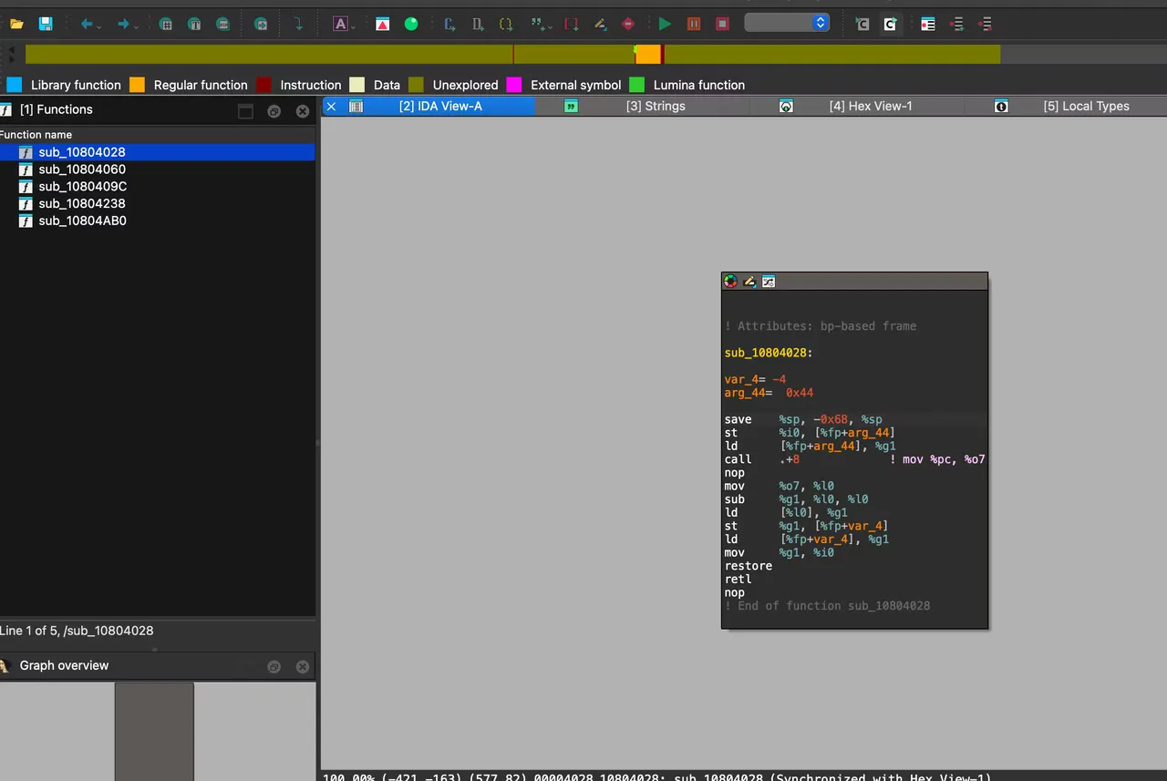The width and height of the screenshot is (1167, 781).
Task: Select function sub_10804060
Action: coord(157,170)
